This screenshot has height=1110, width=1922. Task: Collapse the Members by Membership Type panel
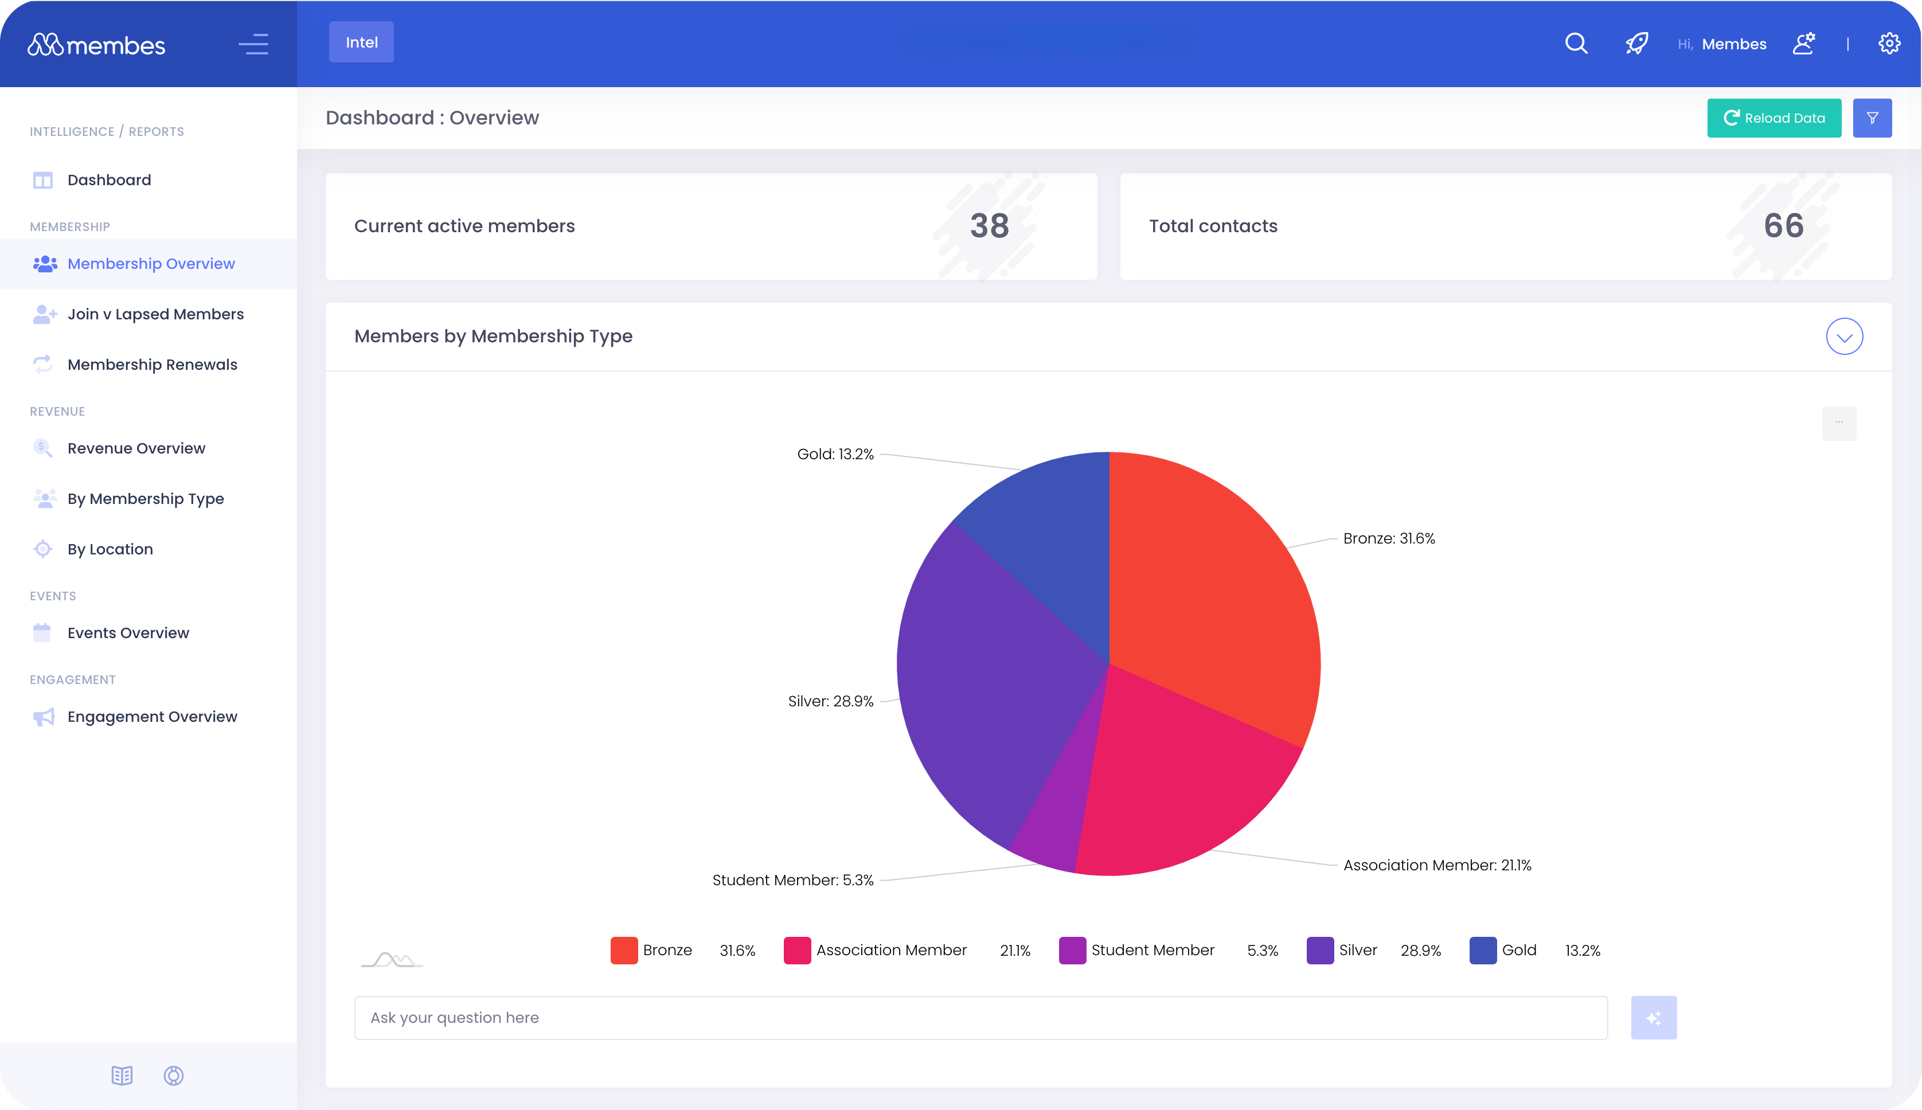1845,336
